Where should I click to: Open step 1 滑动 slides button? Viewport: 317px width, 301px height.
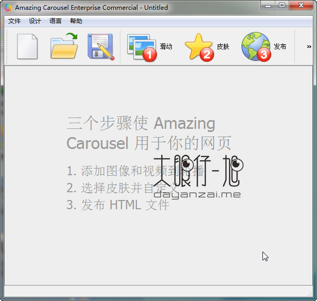click(150, 47)
